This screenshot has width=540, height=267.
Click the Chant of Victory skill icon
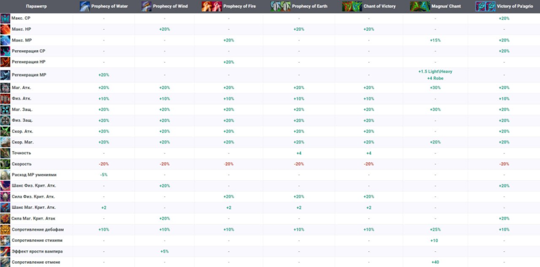(348, 6)
